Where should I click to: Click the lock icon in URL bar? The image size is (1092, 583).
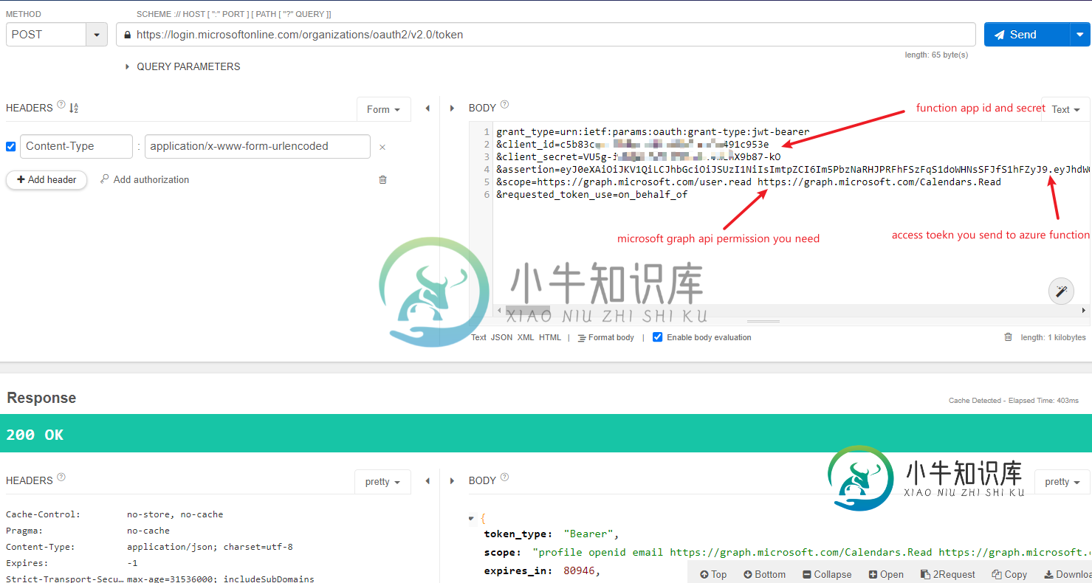[x=127, y=35]
